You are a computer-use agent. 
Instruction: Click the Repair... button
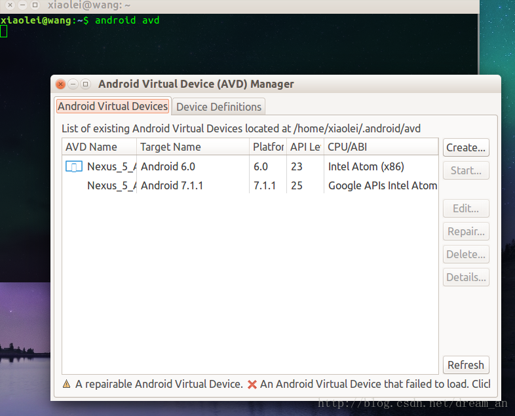pos(466,231)
